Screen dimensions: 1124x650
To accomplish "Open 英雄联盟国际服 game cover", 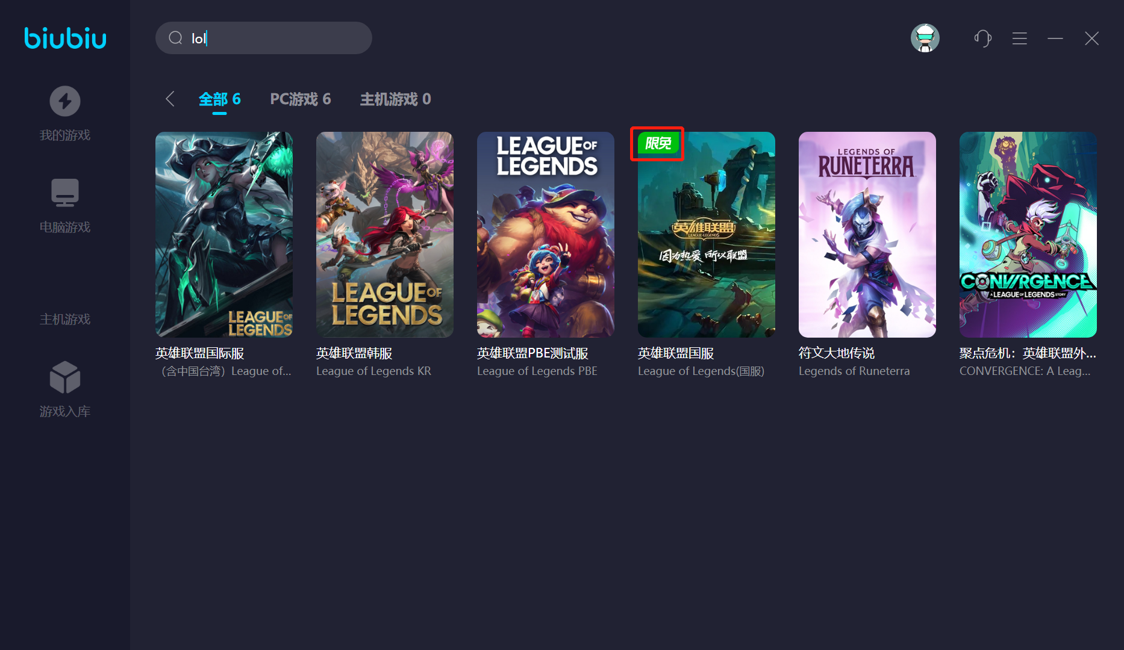I will 224,235.
